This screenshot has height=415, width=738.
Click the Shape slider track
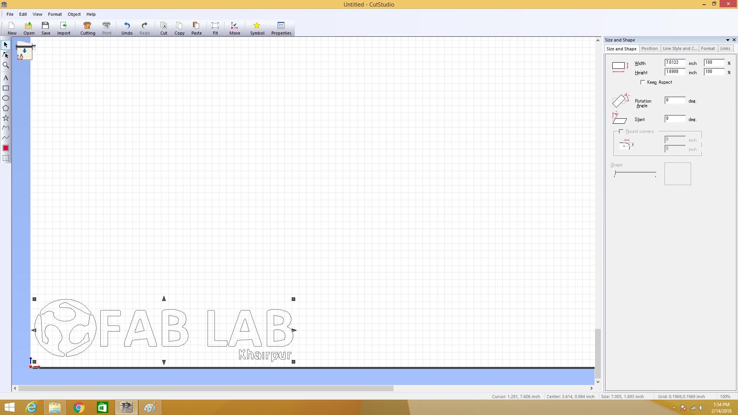[635, 173]
